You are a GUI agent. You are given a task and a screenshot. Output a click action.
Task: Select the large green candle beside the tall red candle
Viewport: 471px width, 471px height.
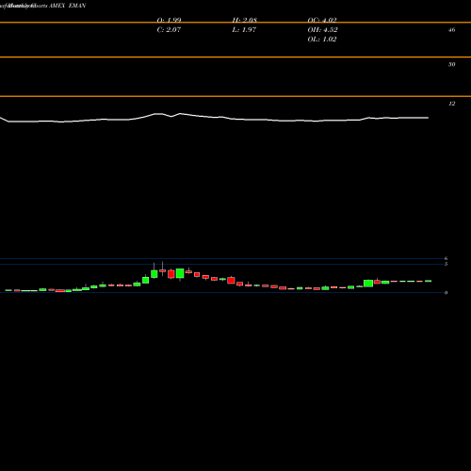pyautogui.click(x=180, y=273)
